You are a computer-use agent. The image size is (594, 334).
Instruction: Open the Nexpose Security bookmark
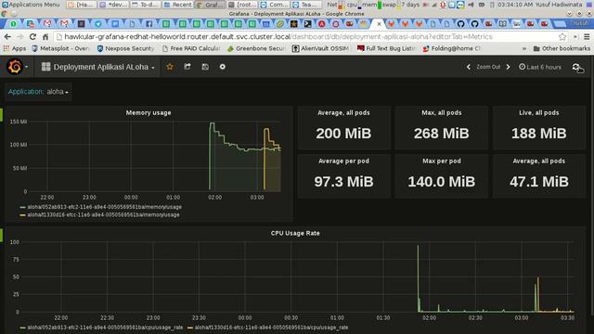coord(126,48)
